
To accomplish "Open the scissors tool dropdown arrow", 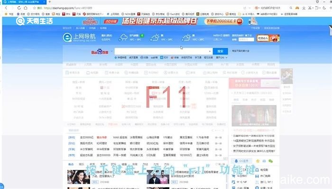I will (313, 8).
